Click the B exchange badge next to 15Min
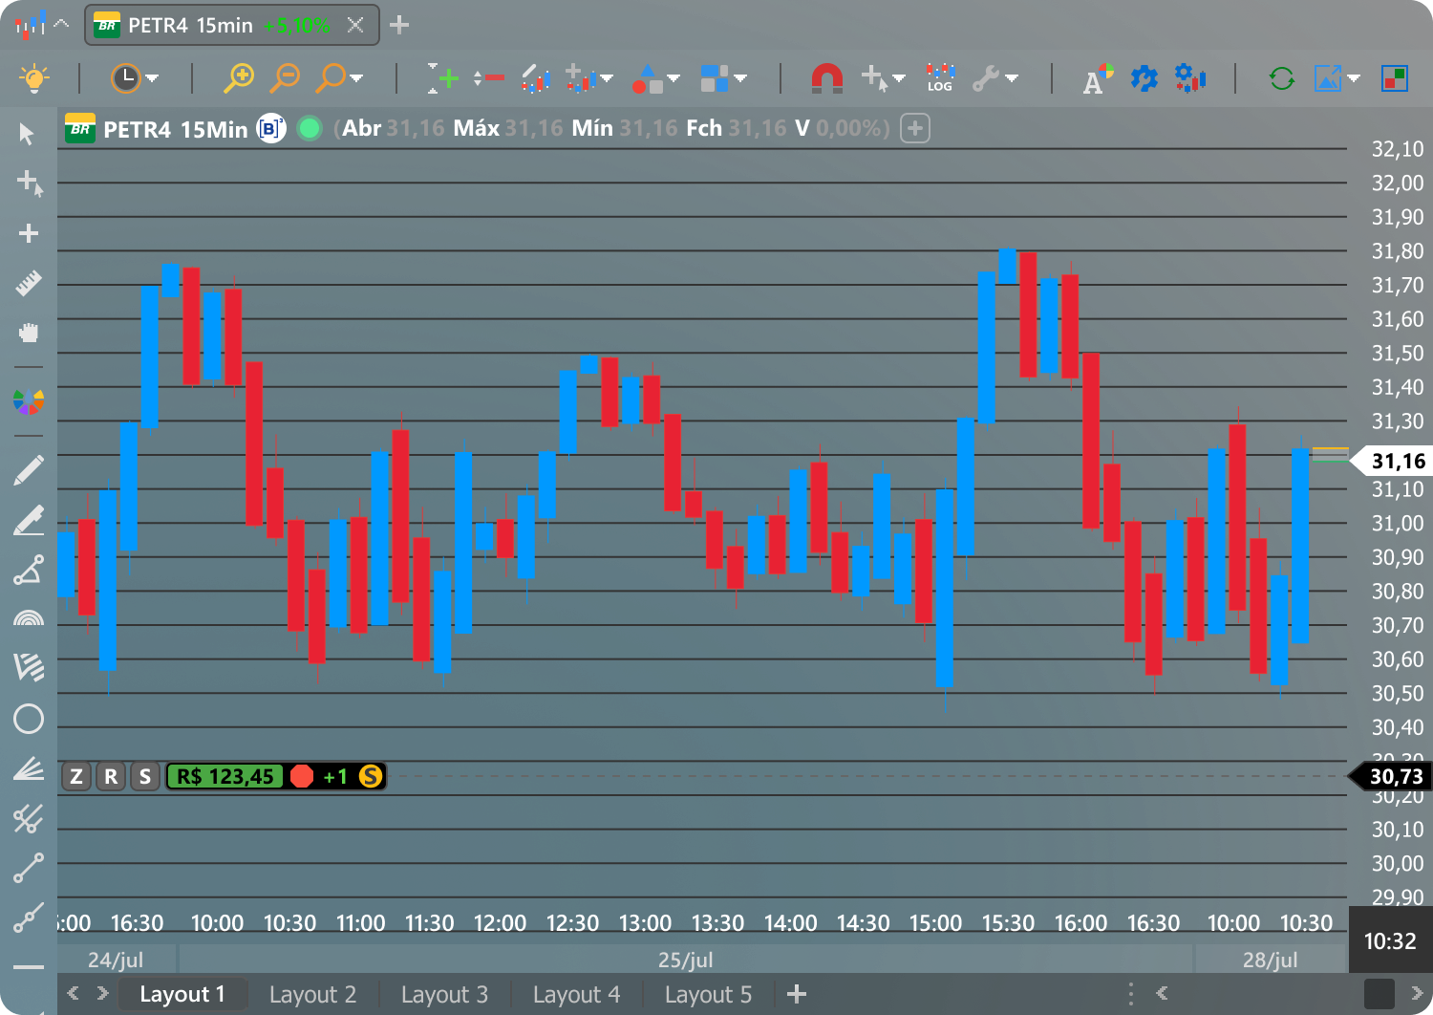The height and width of the screenshot is (1015, 1433). pyautogui.click(x=271, y=128)
